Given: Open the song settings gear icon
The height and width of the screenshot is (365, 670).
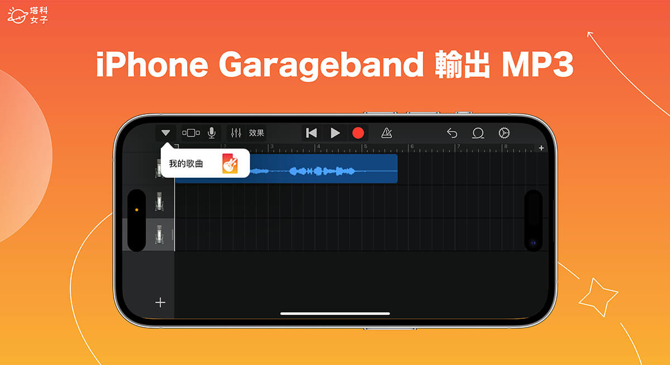Looking at the screenshot, I should pos(504,133).
